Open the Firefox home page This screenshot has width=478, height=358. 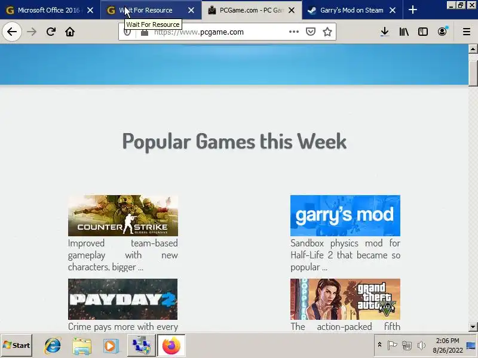pyautogui.click(x=70, y=32)
